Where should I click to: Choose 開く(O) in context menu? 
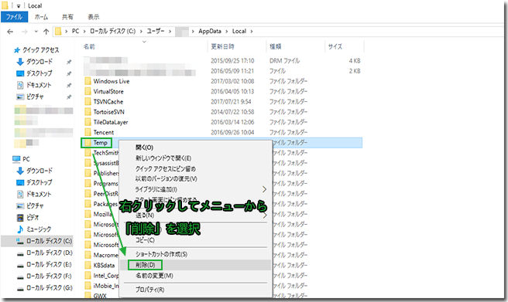tap(144, 148)
